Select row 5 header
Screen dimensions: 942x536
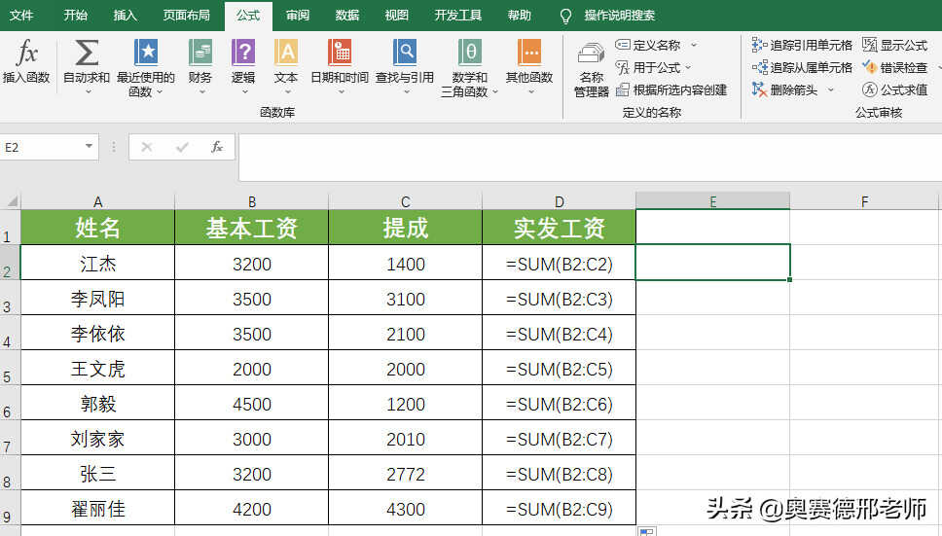[8, 369]
